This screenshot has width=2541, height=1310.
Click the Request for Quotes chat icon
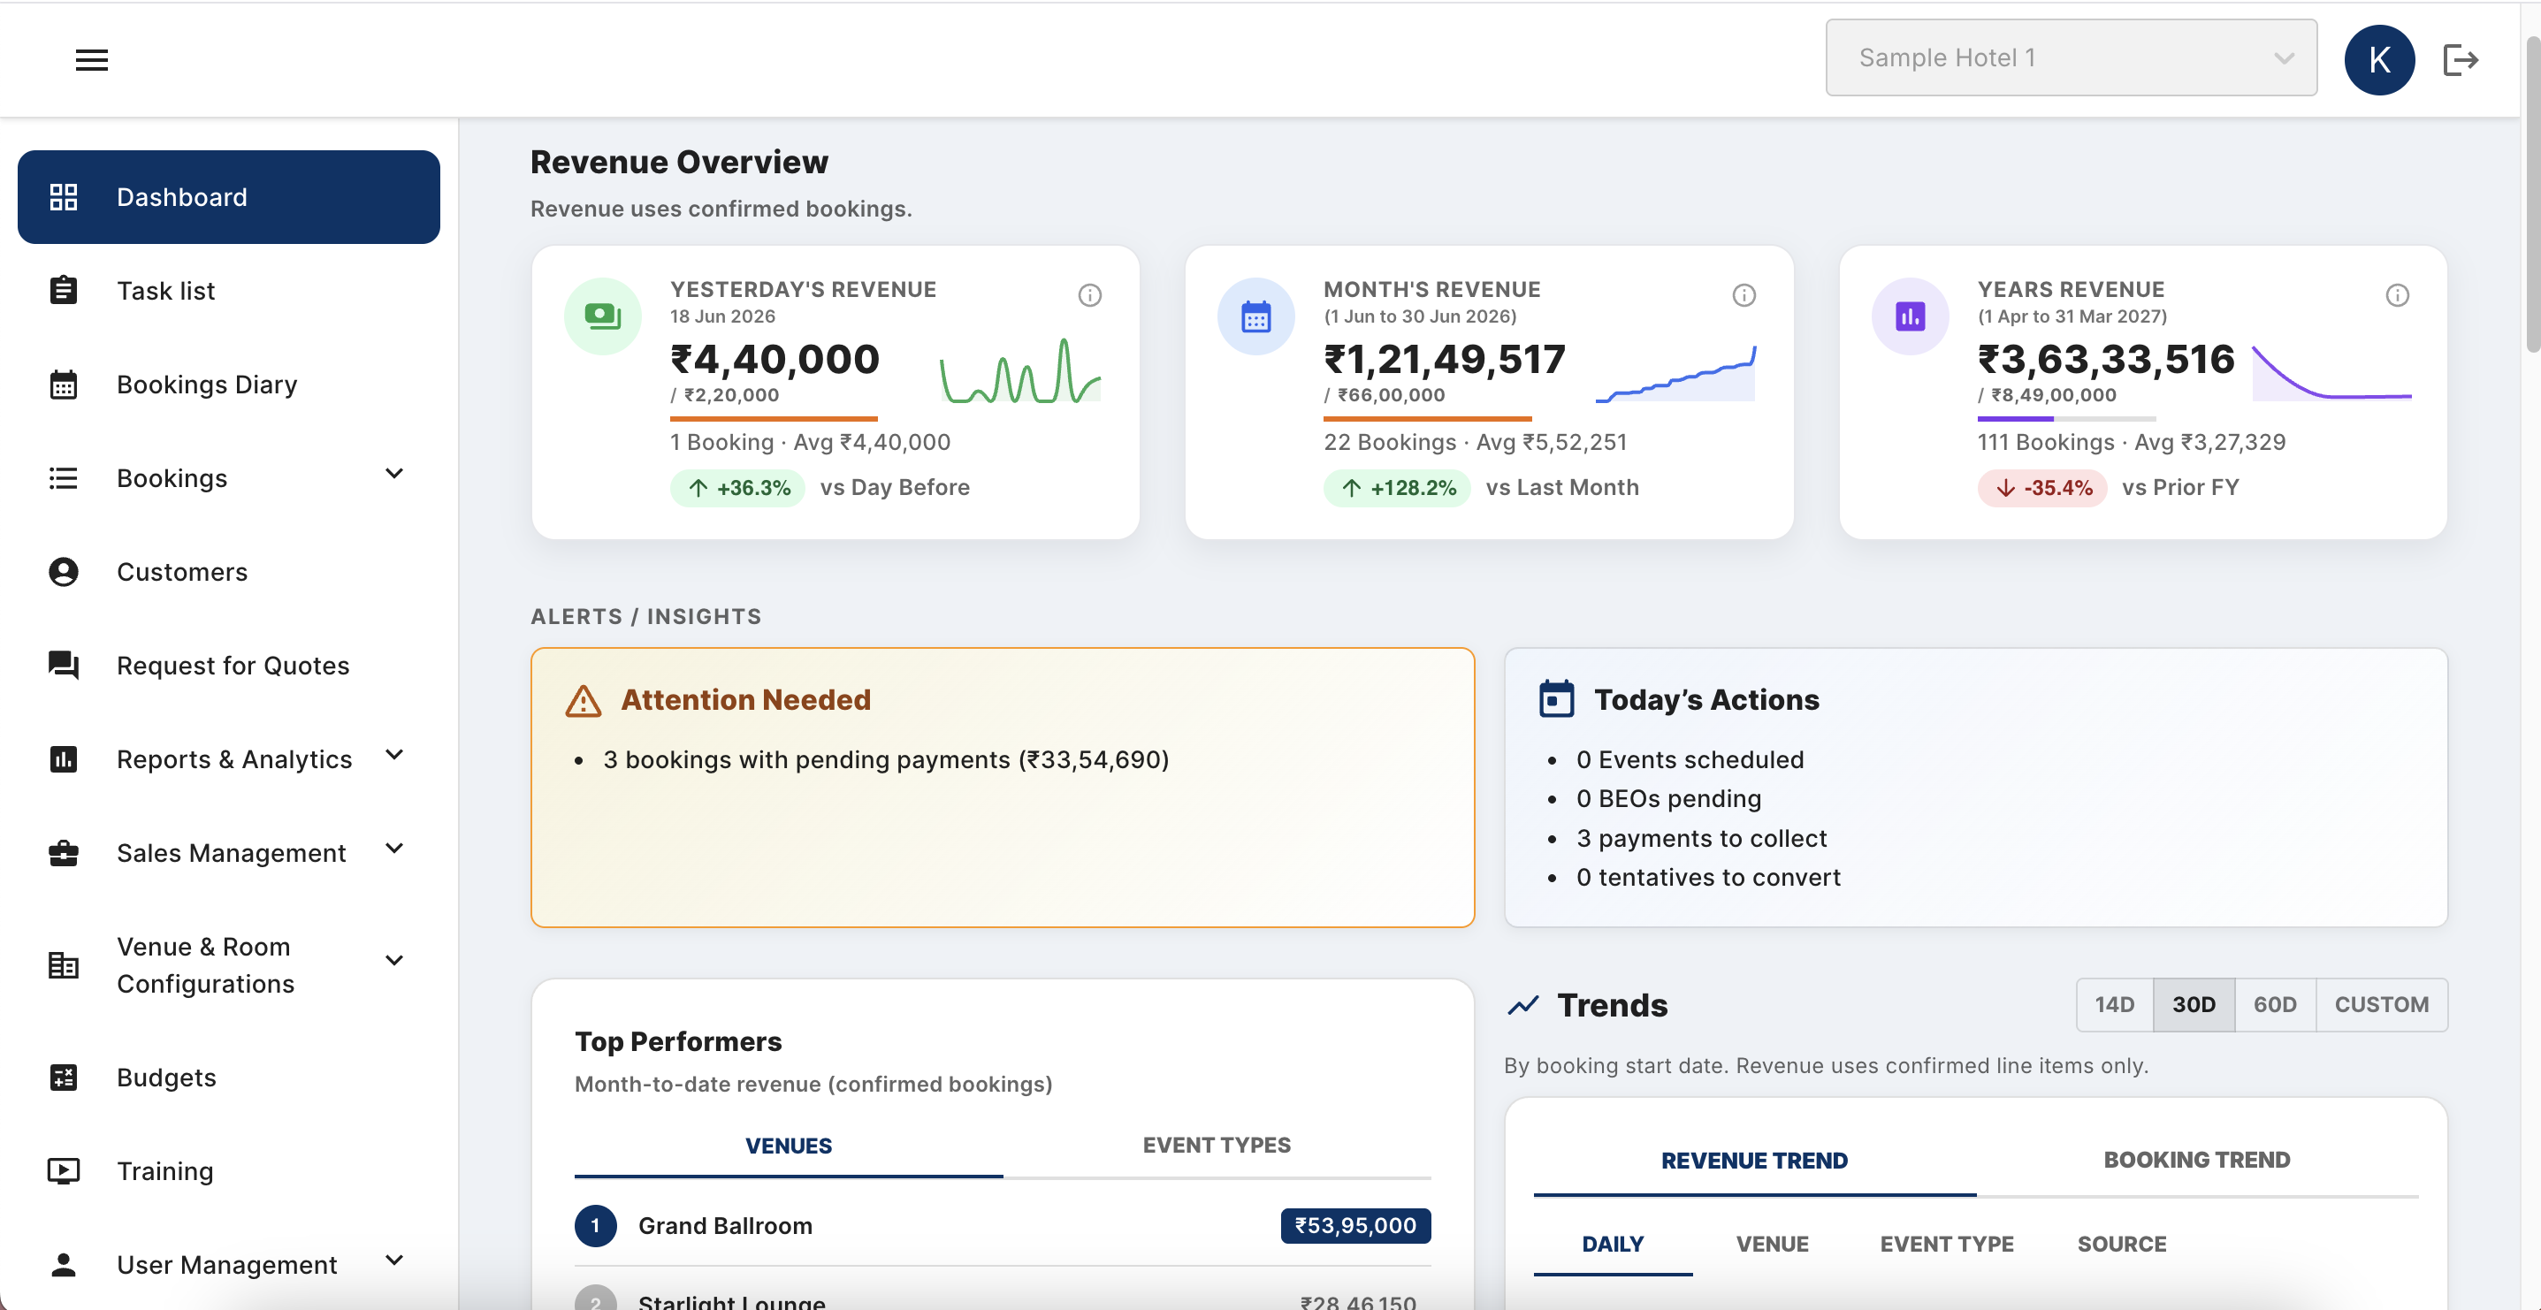click(63, 665)
